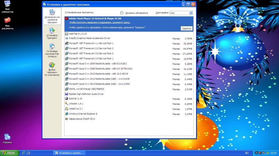The image size is (279, 156).
Task: Select Realtek High Definition Audio Driver text
Action: [86, 94]
